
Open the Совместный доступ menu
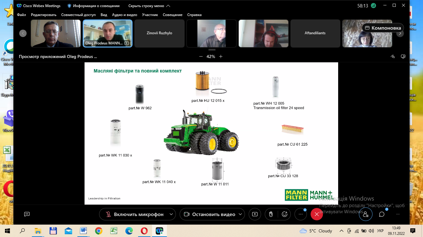tap(78, 15)
